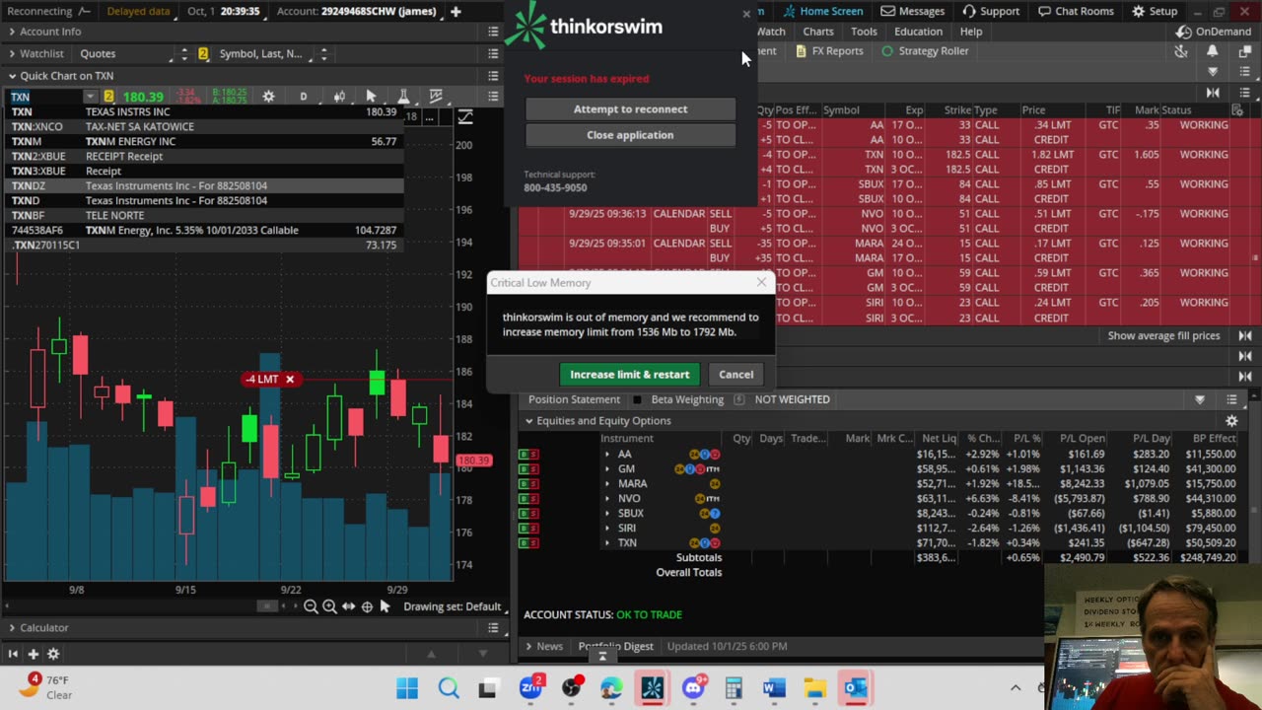Viewport: 1262px width, 710px height.
Task: Open Drawing set Default dropdown
Action: tap(453, 606)
